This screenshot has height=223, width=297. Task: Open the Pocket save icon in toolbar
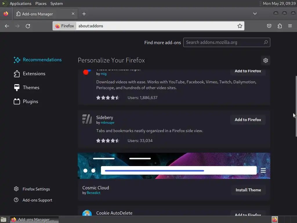coord(269,26)
